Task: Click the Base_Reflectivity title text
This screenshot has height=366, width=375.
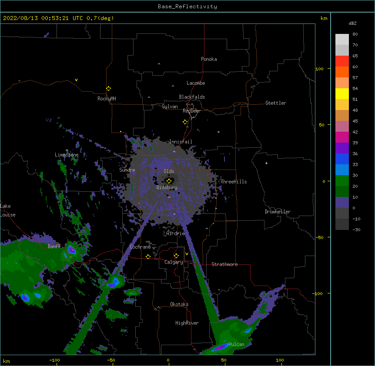Action: click(x=187, y=7)
